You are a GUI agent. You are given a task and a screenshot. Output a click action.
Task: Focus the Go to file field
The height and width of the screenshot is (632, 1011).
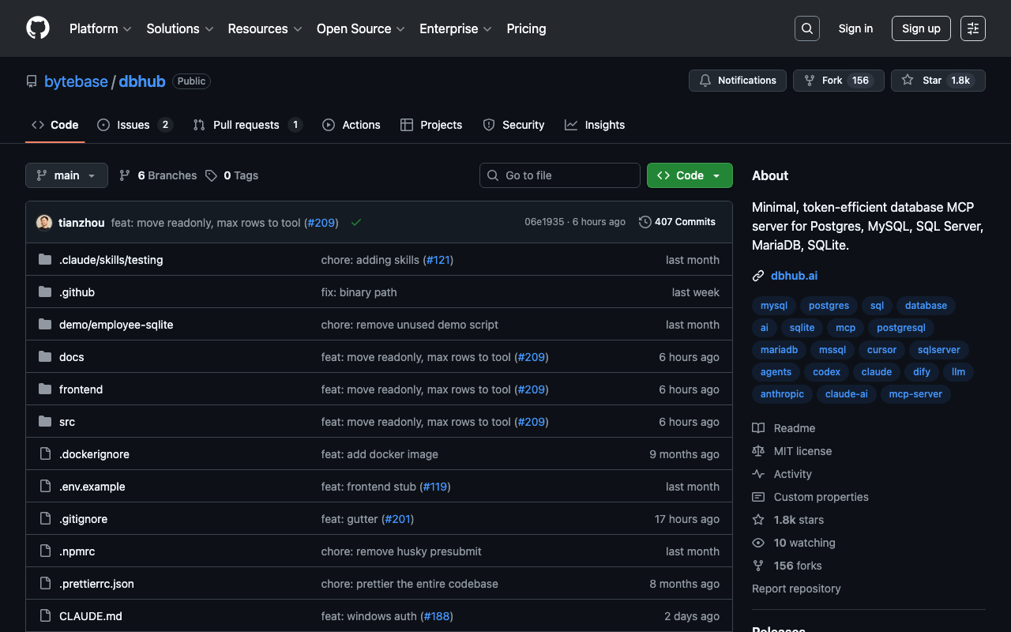coord(560,175)
